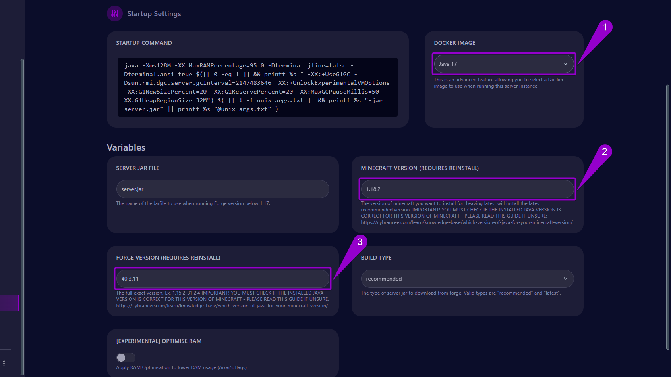The width and height of the screenshot is (671, 377).
Task: Click the purple annotation marker labeled 2
Action: 605,152
